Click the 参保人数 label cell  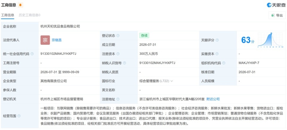(x=20, y=90)
